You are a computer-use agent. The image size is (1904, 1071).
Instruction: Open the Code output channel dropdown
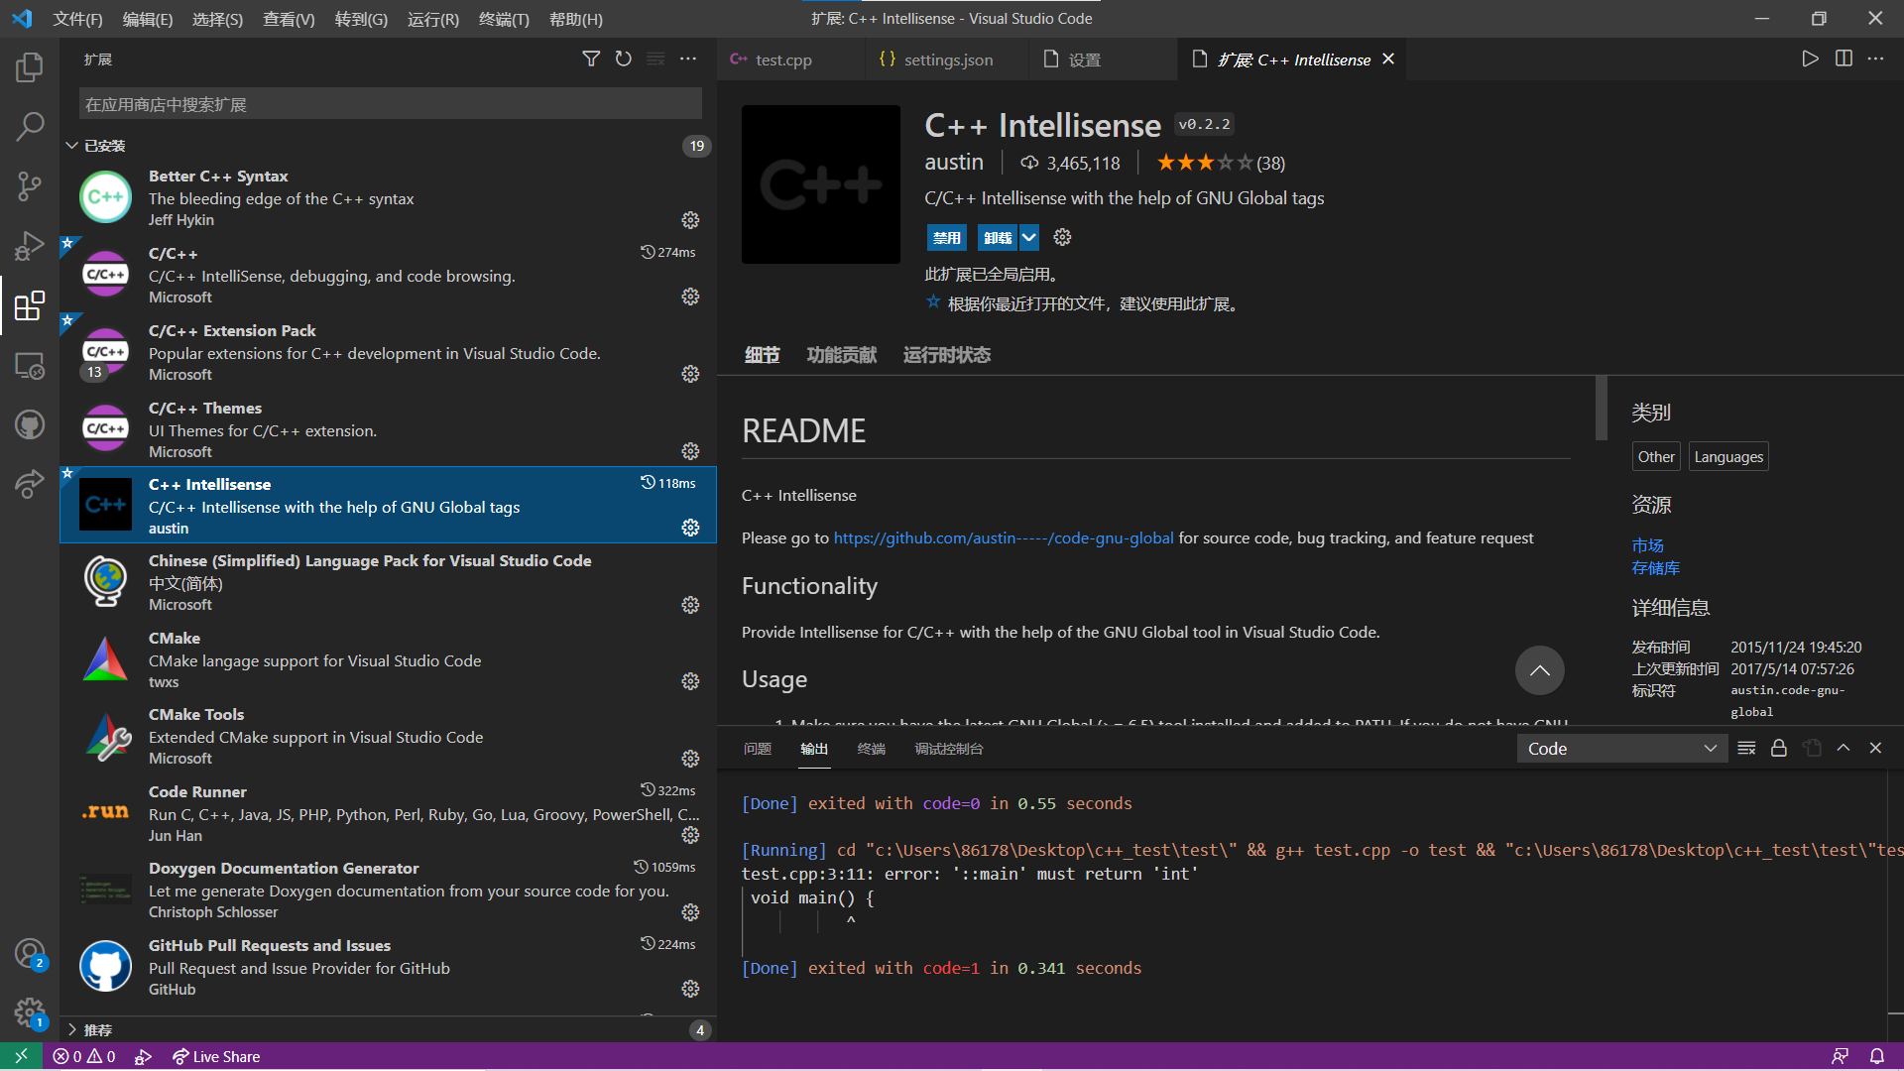(x=1621, y=749)
